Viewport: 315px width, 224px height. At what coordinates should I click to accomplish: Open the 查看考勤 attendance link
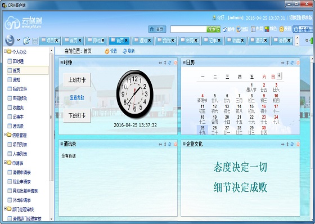coord(77,98)
